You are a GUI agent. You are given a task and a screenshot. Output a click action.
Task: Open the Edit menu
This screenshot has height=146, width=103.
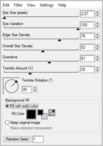pos(6,5)
